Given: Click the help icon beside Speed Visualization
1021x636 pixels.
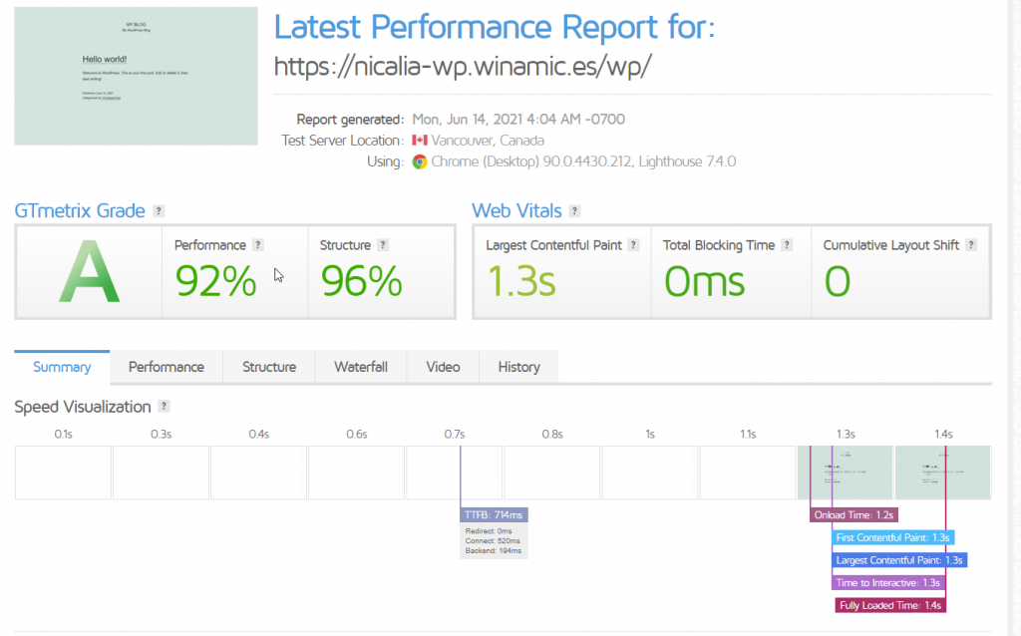Looking at the screenshot, I should (164, 407).
